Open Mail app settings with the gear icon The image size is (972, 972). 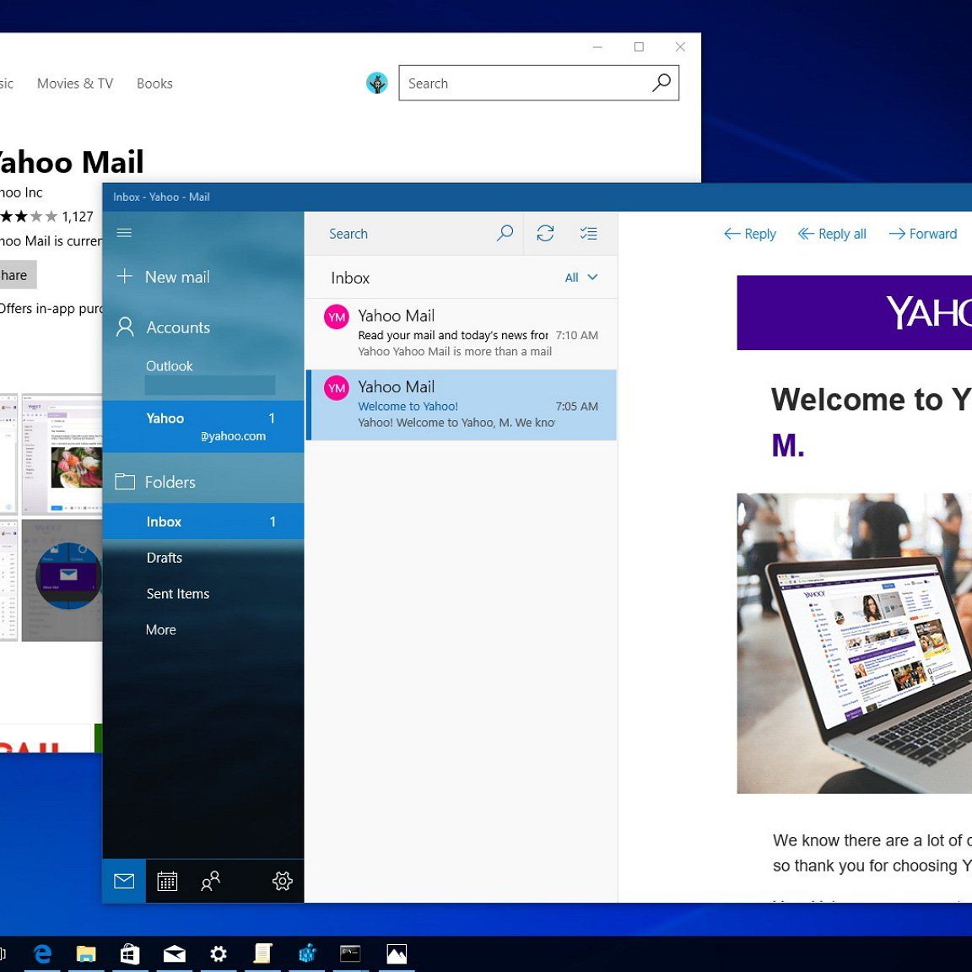pos(283,881)
